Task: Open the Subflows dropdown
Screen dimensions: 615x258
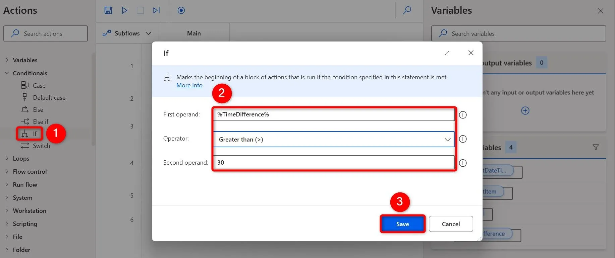Action: (127, 33)
